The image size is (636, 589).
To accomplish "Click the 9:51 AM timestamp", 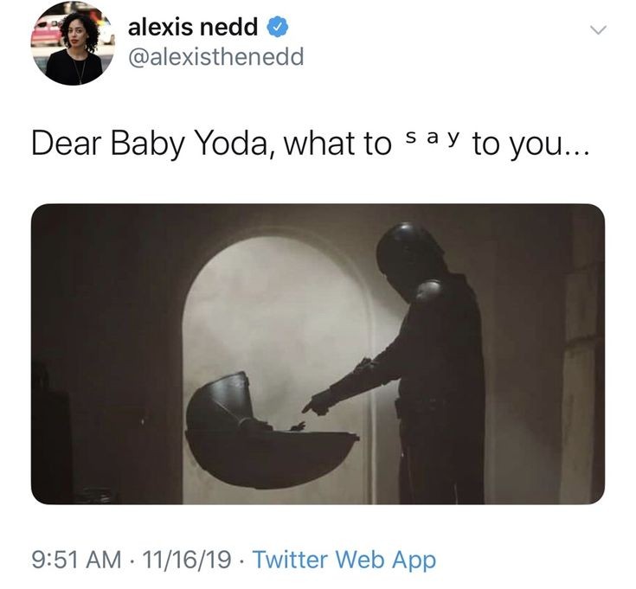I will (x=76, y=560).
